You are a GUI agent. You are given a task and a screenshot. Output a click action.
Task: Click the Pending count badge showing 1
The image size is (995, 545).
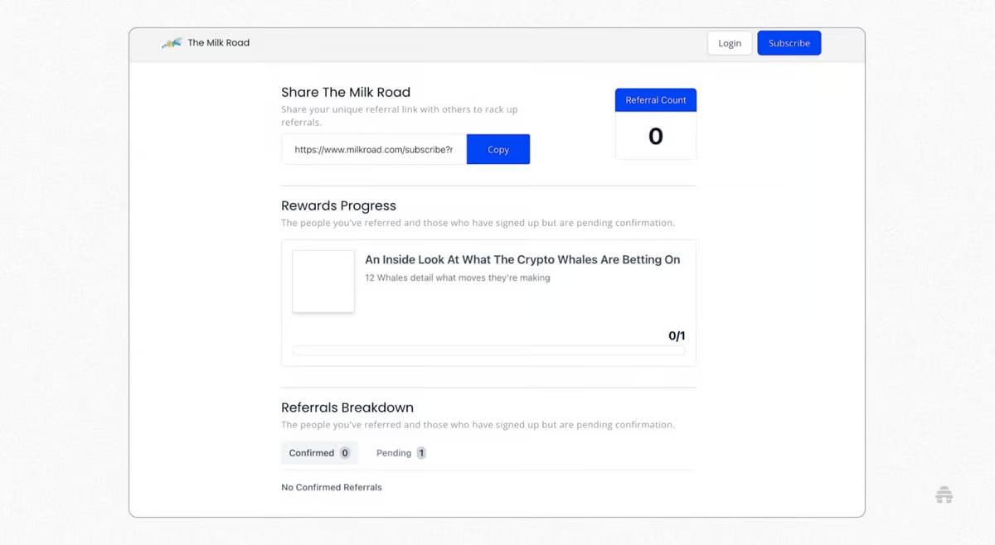[x=421, y=452]
